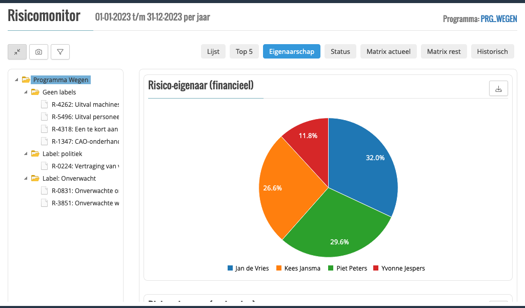Click the camera snapshot icon button
Screen dimensions: 525x308
(x=38, y=52)
